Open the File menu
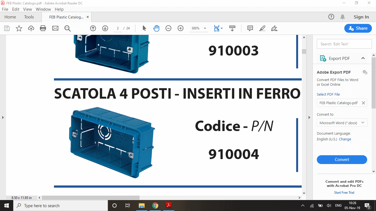Viewport: 376px width, 211px height. coord(5,9)
